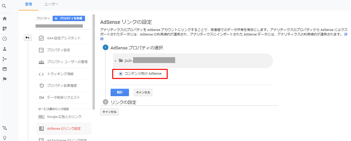This screenshot has height=141, width=351.
Task: Open the behavior window icon
Action: point(5,69)
